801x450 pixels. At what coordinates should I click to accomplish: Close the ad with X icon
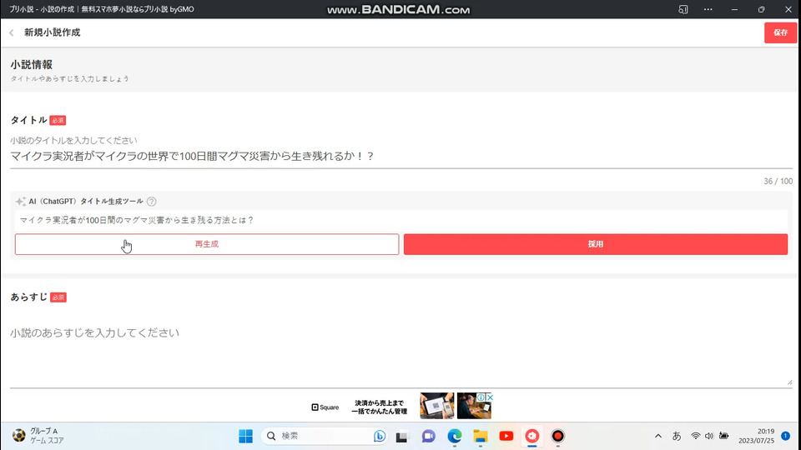coord(490,397)
